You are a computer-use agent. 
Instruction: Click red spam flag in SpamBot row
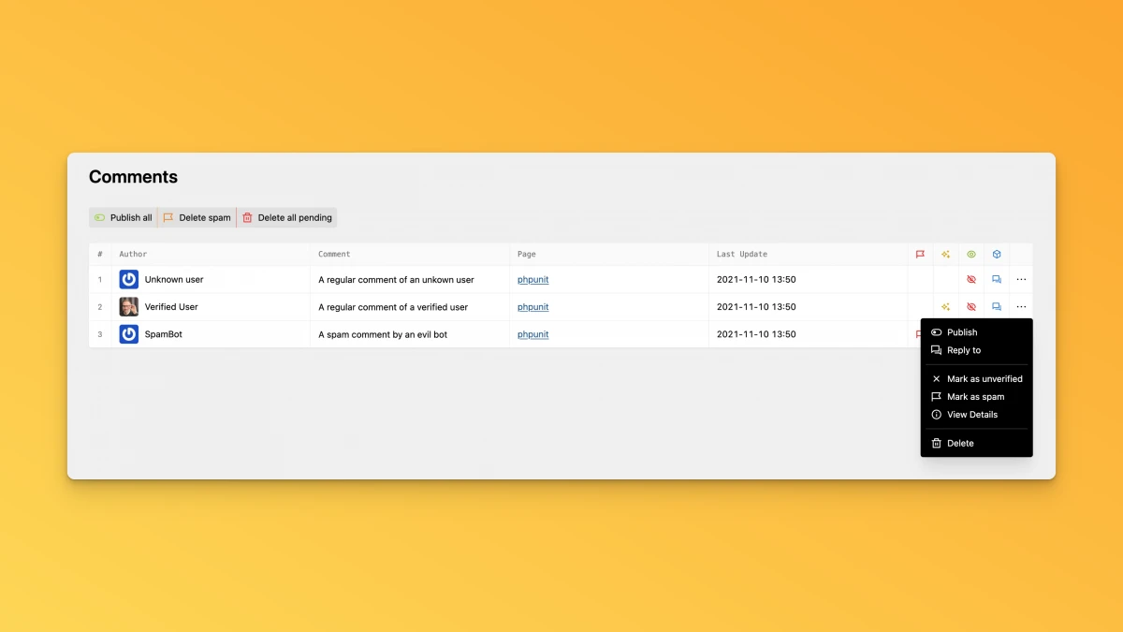[x=918, y=334]
